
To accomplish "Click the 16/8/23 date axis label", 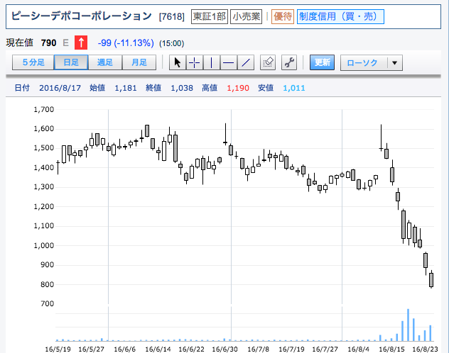I will pos(426,349).
